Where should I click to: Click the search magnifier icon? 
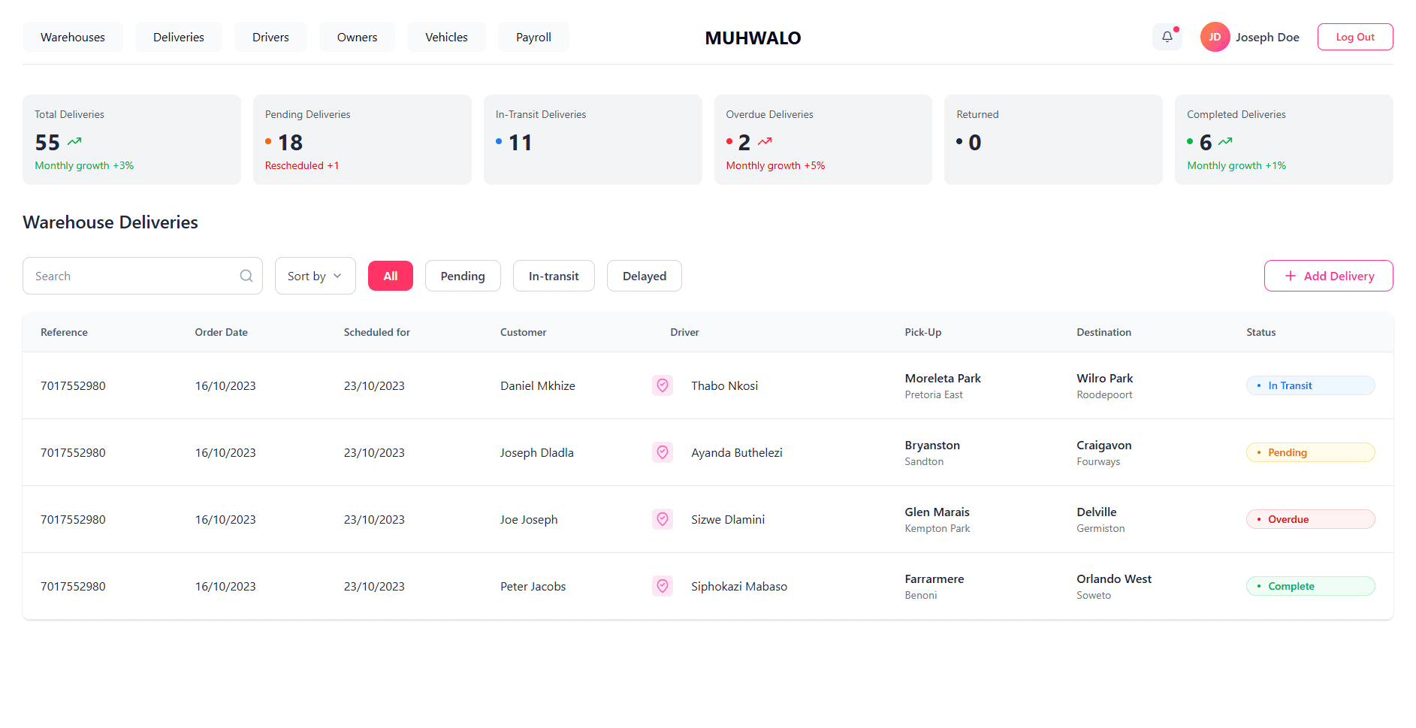(246, 276)
